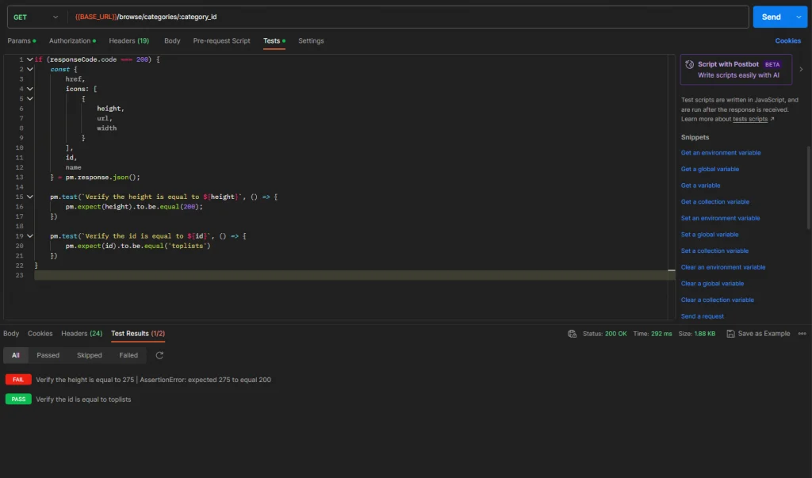Image resolution: width=812 pixels, height=478 pixels.
Task: Click the Time 292 ms value
Action: 661,334
